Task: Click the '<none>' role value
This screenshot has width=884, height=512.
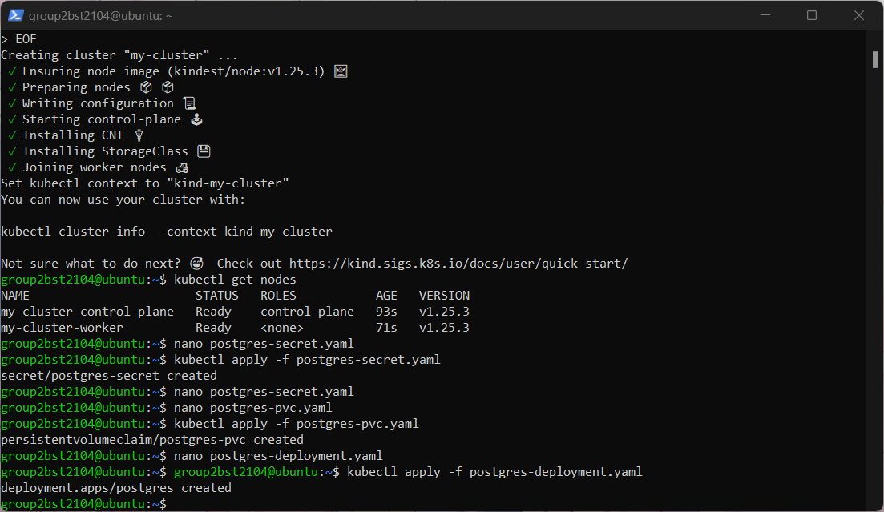Action: tap(282, 328)
